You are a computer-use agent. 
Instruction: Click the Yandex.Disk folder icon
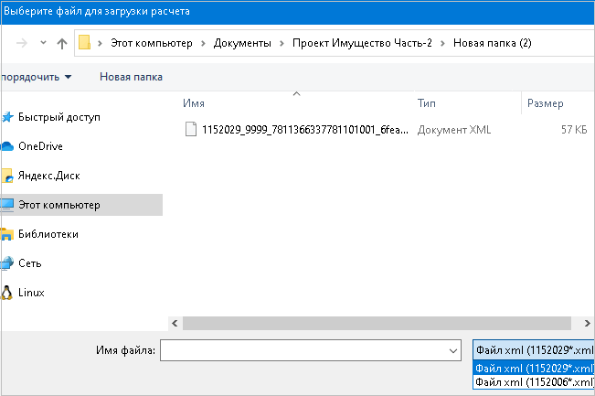click(x=8, y=176)
